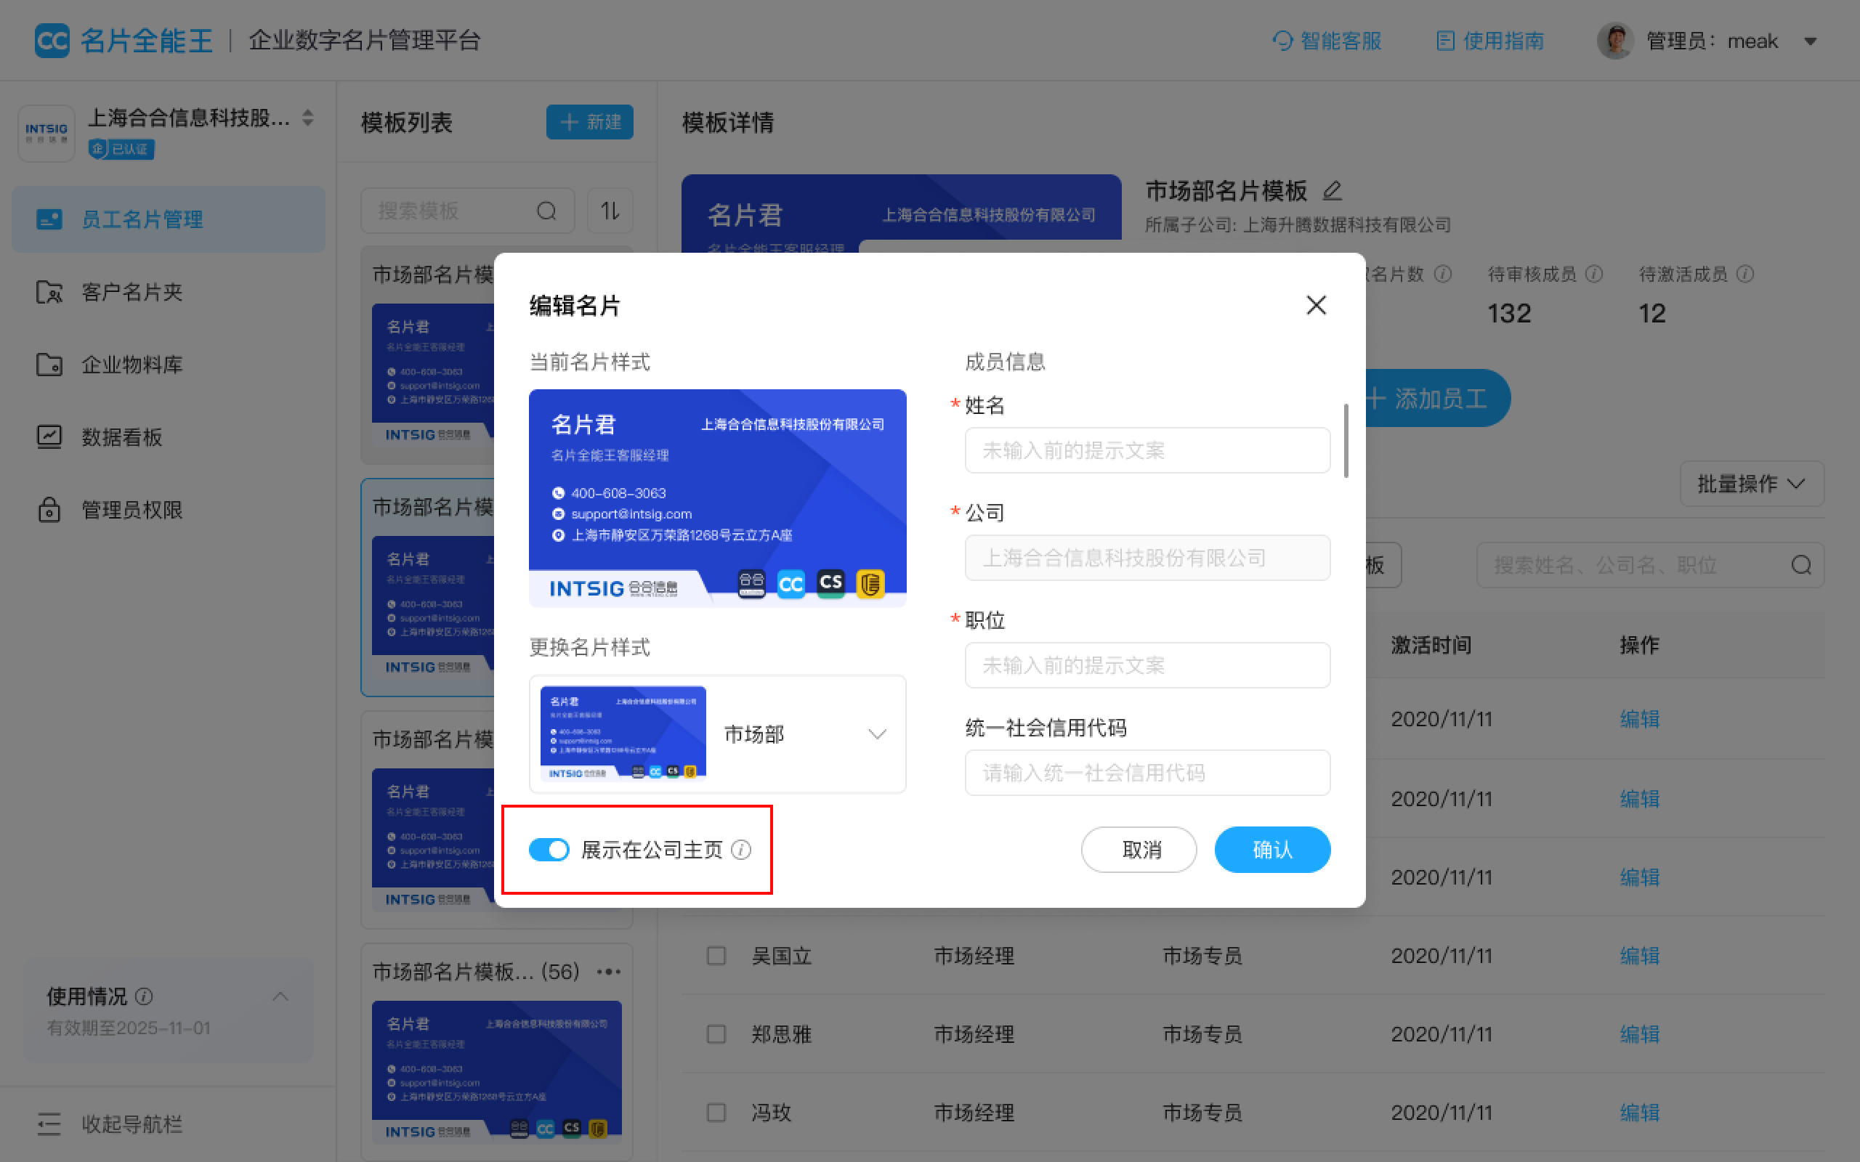The width and height of the screenshot is (1860, 1162).
Task: Open the 使用指南 user guide
Action: 1490,41
